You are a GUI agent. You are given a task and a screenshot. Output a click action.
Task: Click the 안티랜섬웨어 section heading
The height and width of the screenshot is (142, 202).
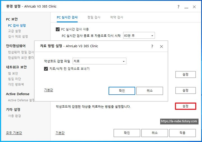(16, 46)
